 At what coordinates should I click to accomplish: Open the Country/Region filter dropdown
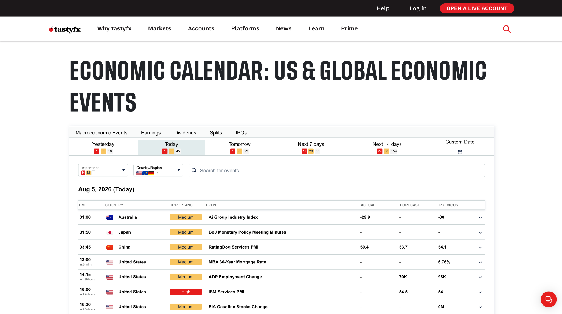pyautogui.click(x=158, y=170)
